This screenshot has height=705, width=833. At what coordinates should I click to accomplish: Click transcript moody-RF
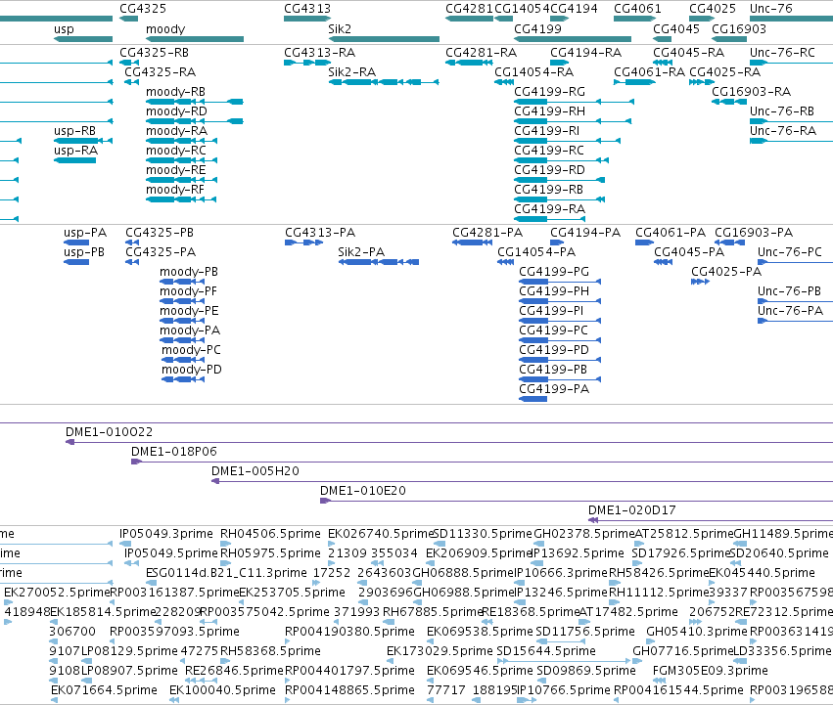pos(175,190)
